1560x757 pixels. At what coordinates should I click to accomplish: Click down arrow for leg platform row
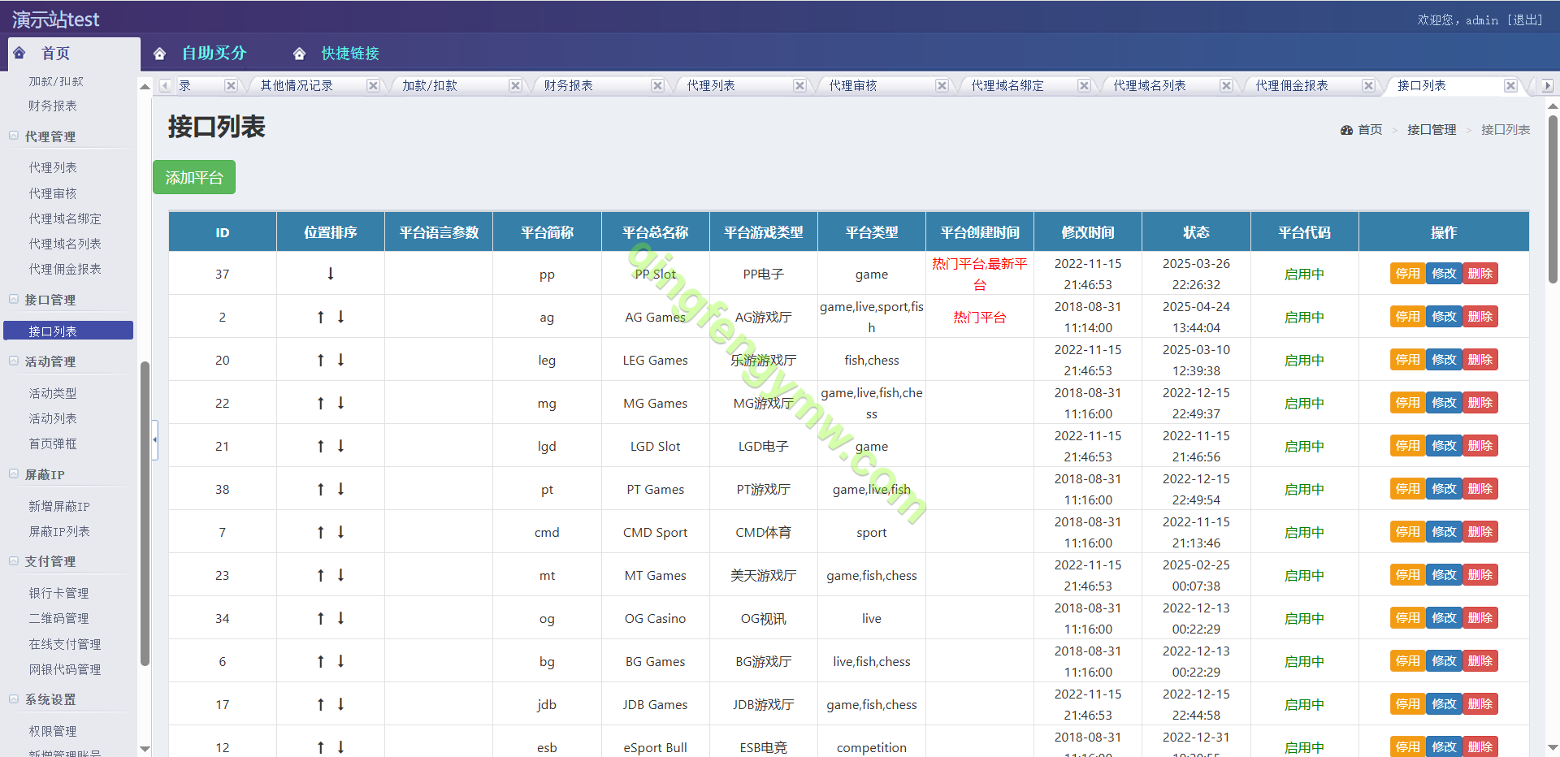pos(341,360)
